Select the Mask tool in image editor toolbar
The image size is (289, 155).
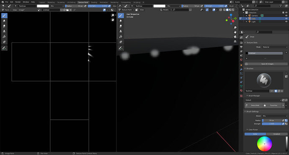coord(4,42)
